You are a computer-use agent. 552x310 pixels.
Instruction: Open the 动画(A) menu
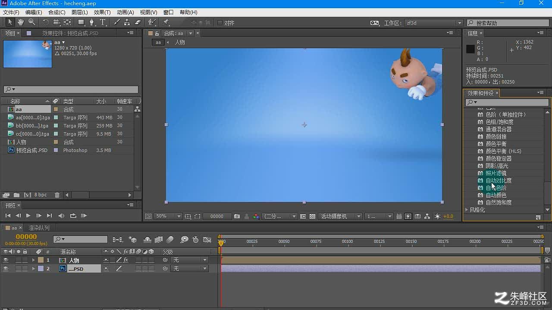click(125, 12)
